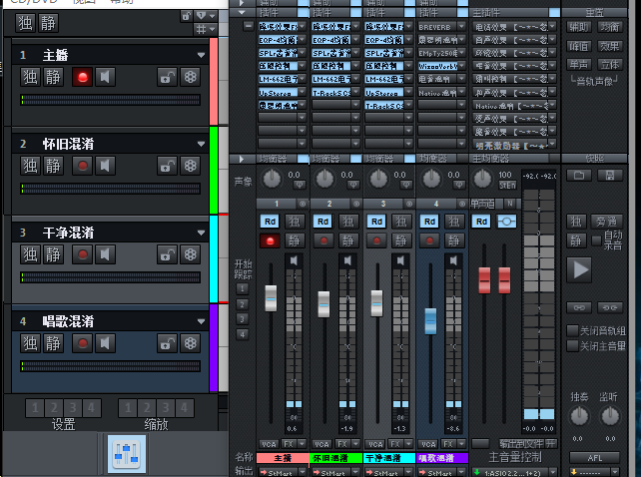This screenshot has width=641, height=477.
Task: Toggle Rd automation read on channel 2
Action: [322, 222]
